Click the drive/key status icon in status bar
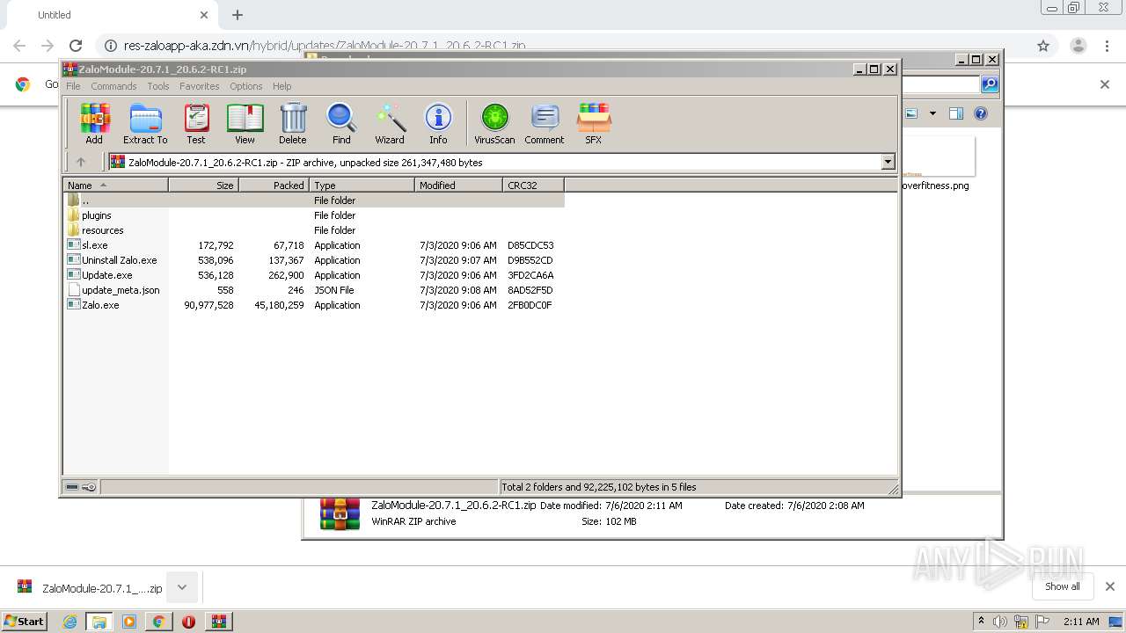The image size is (1126, 633). tap(81, 487)
